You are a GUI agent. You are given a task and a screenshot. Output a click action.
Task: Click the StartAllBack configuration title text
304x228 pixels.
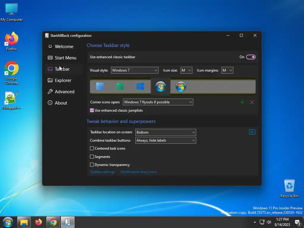pos(71,36)
